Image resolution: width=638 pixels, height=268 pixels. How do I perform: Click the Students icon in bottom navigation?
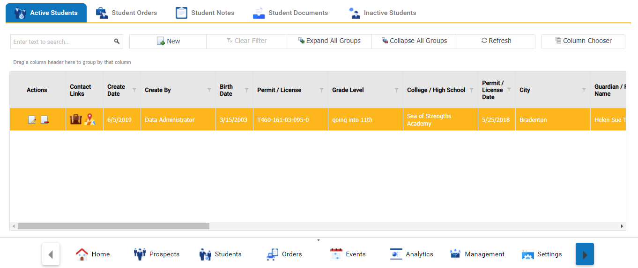pyautogui.click(x=205, y=254)
